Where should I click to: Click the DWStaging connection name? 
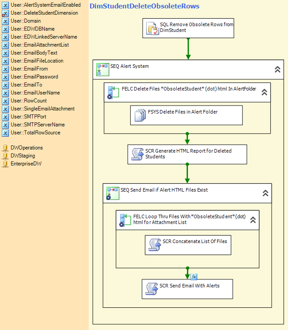coord(23,156)
